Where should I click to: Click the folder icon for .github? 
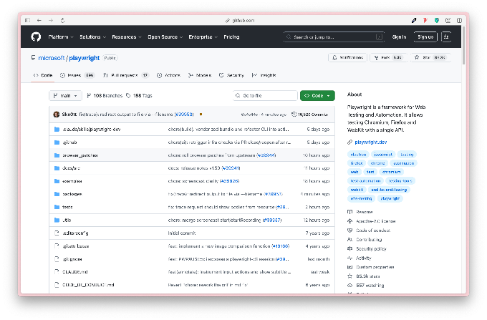[57, 142]
